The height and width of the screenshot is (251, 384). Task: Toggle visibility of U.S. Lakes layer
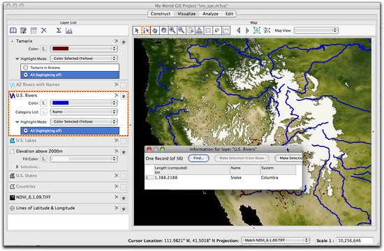tap(124, 141)
